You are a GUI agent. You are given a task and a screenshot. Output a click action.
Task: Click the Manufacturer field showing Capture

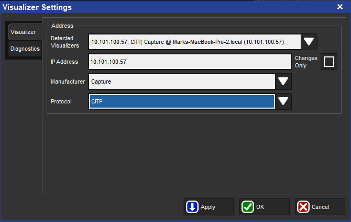click(182, 81)
